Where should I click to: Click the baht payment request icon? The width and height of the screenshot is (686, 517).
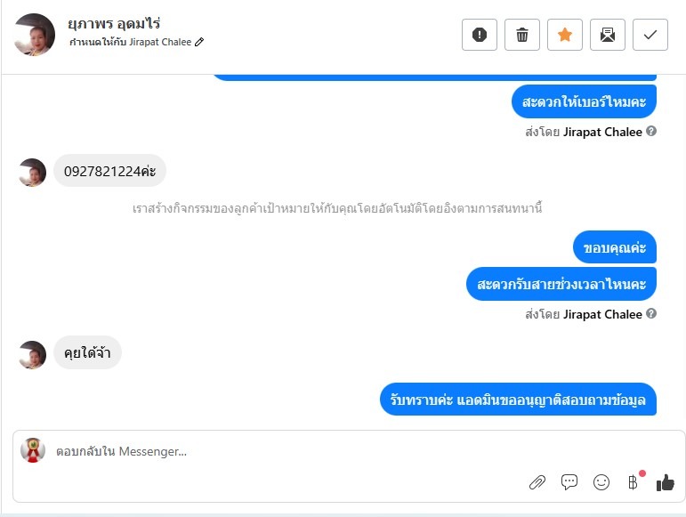coord(634,482)
